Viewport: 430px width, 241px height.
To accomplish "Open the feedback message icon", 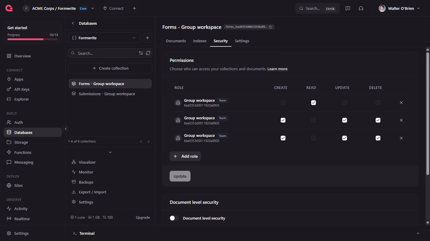I will point(348,8).
